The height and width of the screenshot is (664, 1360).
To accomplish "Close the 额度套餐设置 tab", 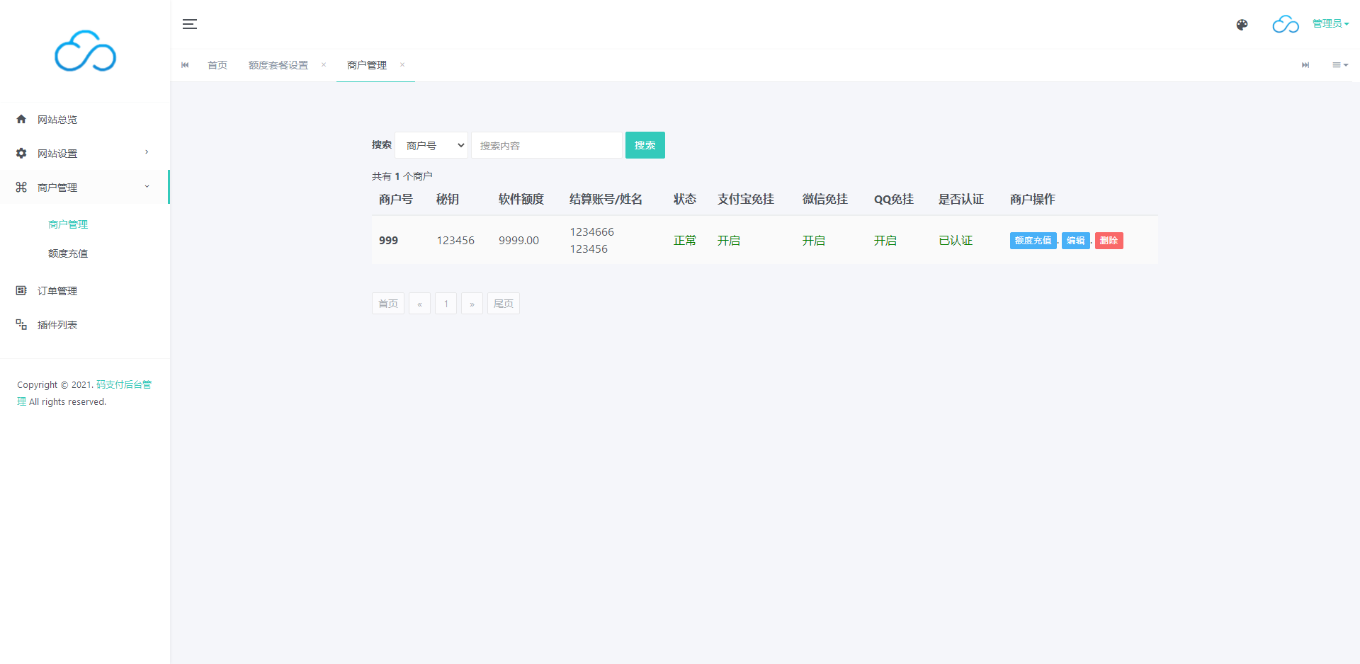I will [324, 65].
